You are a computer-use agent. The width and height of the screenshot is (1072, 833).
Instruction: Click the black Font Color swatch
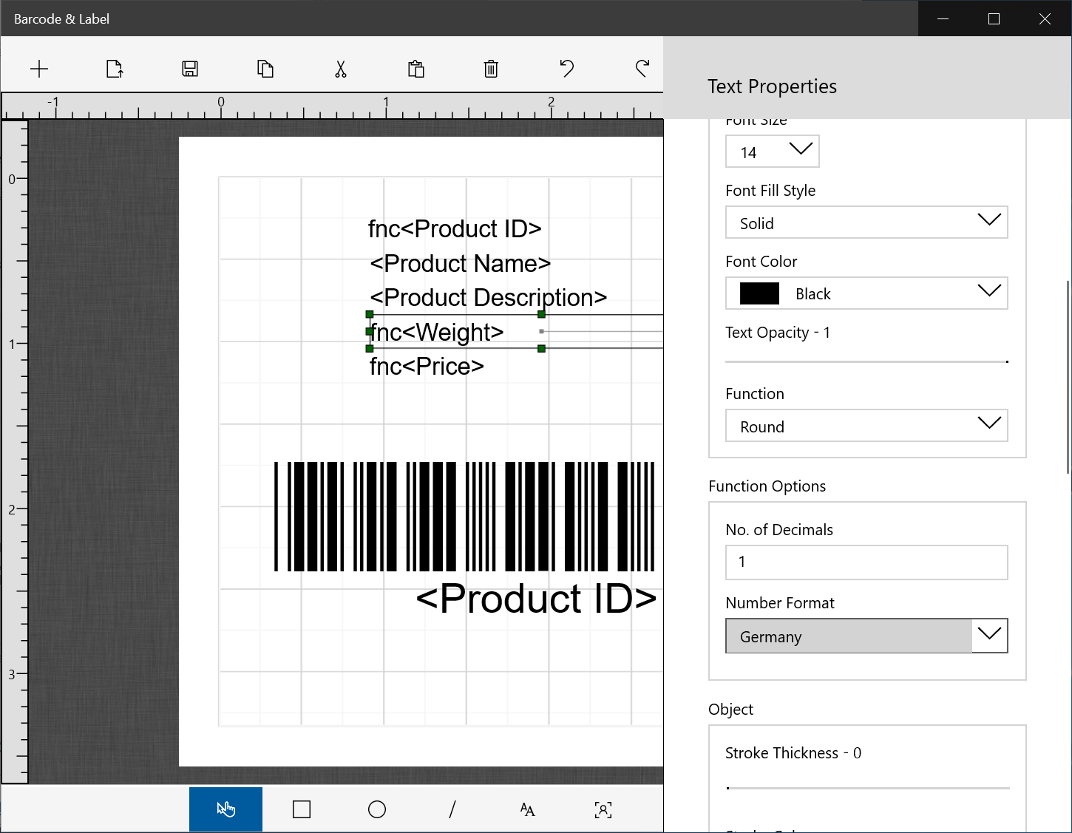[759, 293]
